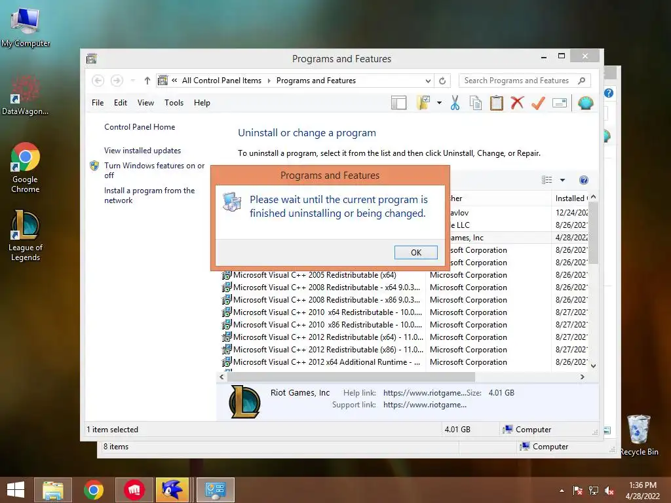Open Riot Client taskbar icon
671x503 pixels.
pos(134,490)
